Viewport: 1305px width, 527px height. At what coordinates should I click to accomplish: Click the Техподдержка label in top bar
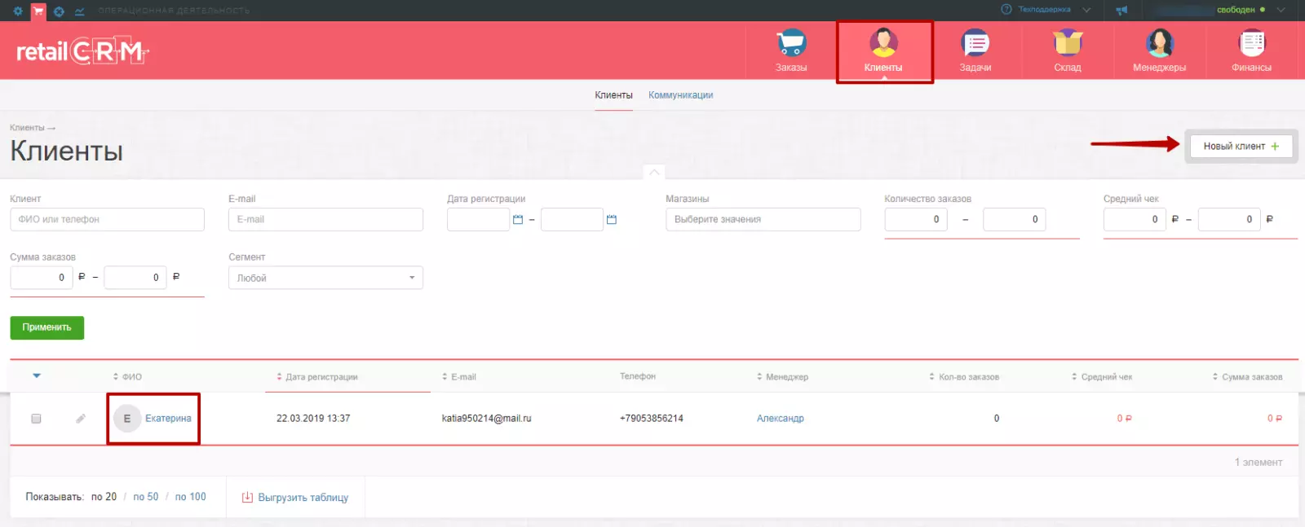1044,10
